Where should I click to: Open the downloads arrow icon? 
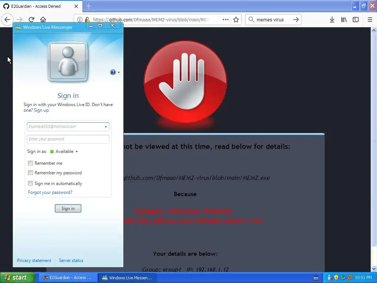332,20
